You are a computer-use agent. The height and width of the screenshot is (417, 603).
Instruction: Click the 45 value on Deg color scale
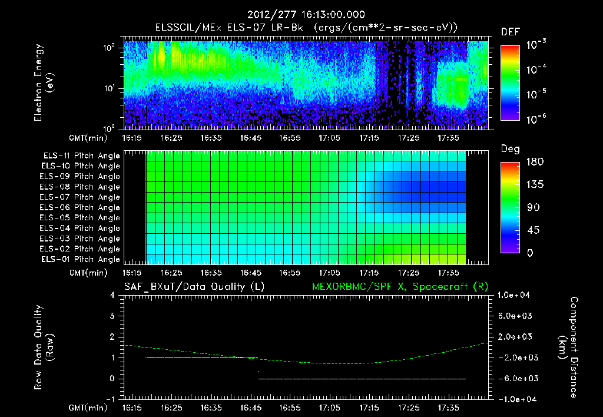(534, 230)
